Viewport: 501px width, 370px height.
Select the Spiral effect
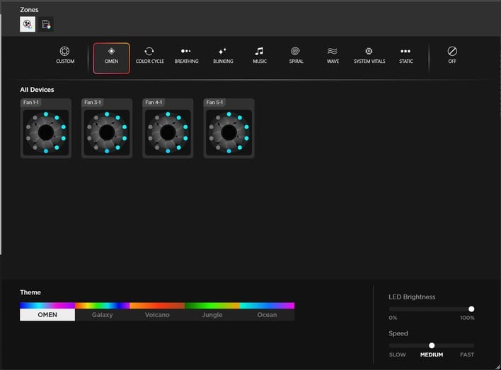[x=296, y=55]
